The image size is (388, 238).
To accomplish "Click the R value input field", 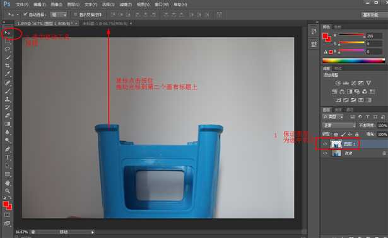I will tap(374, 36).
